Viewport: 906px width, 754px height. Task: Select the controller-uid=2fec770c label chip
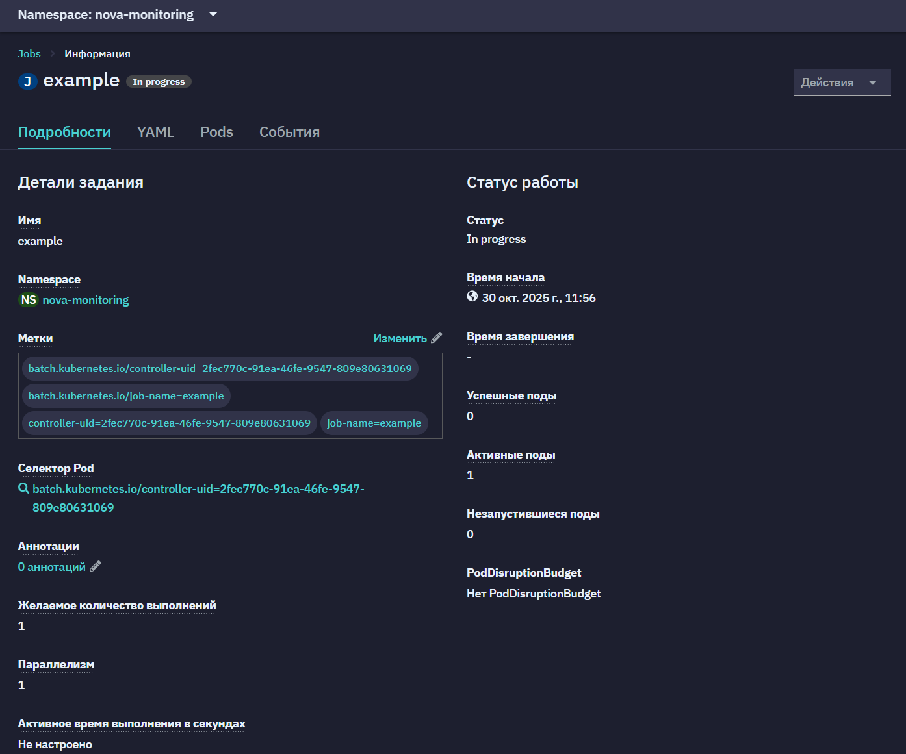point(169,423)
